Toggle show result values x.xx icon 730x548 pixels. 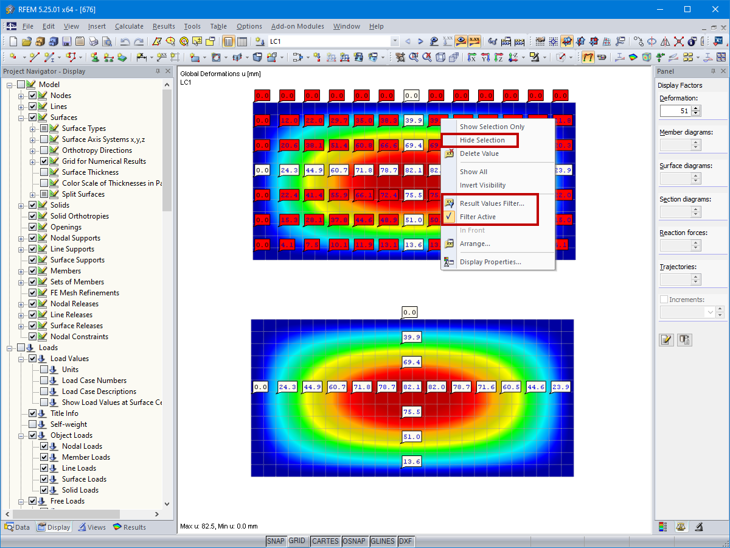click(x=475, y=41)
